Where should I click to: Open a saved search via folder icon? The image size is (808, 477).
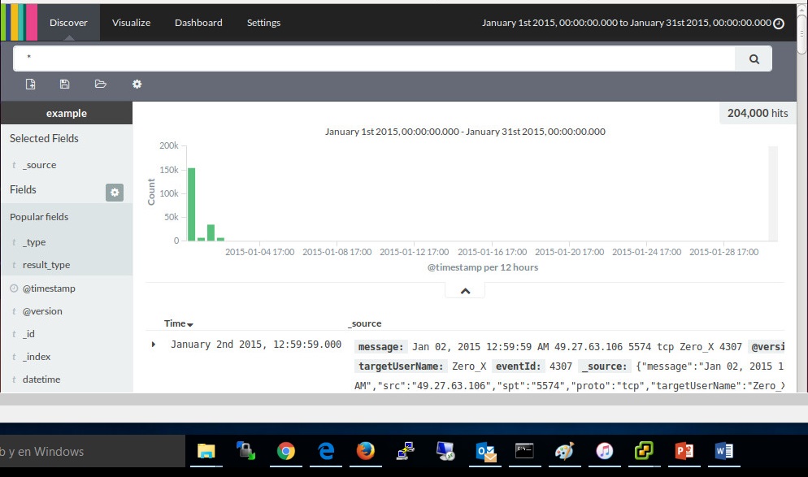click(101, 84)
